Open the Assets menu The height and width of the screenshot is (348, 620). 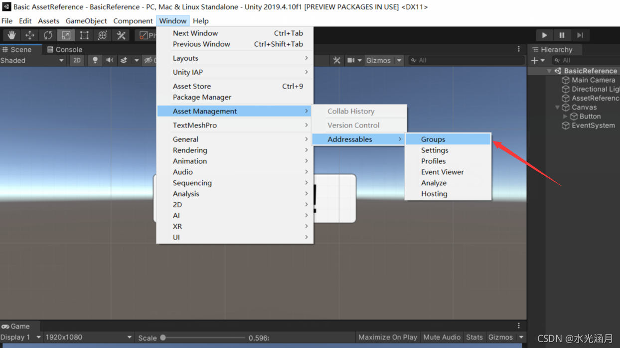pyautogui.click(x=48, y=21)
